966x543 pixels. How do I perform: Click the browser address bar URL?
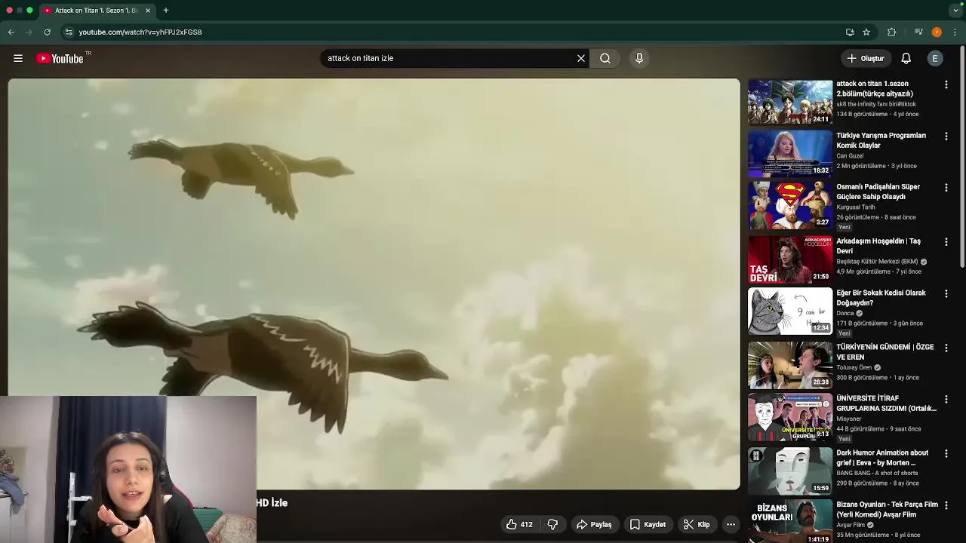tap(140, 32)
